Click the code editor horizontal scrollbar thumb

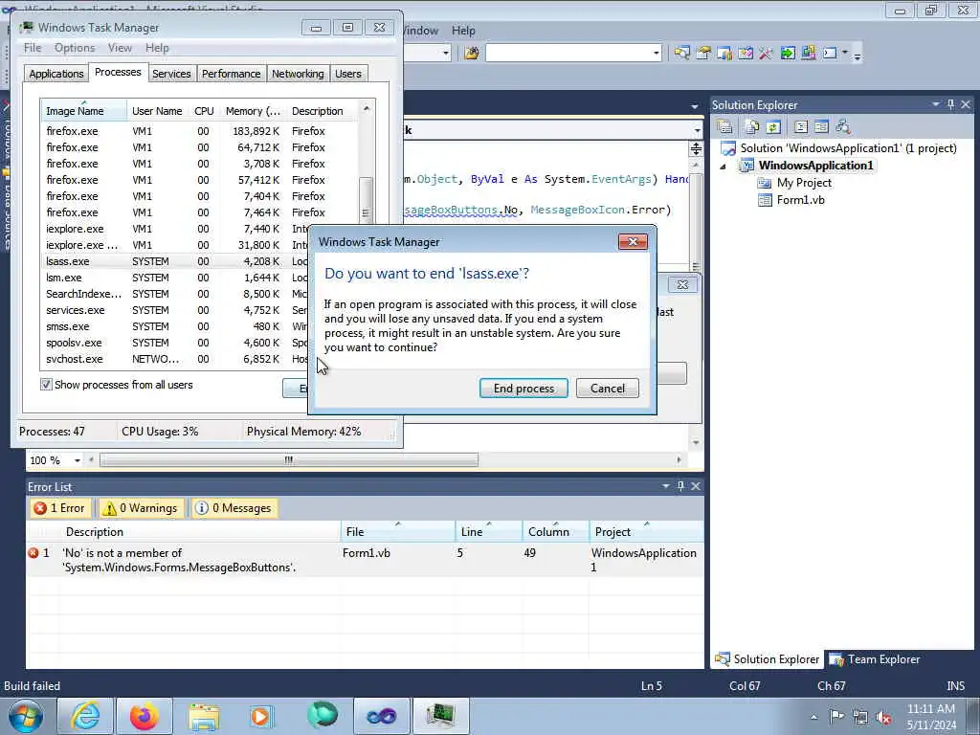pyautogui.click(x=289, y=460)
